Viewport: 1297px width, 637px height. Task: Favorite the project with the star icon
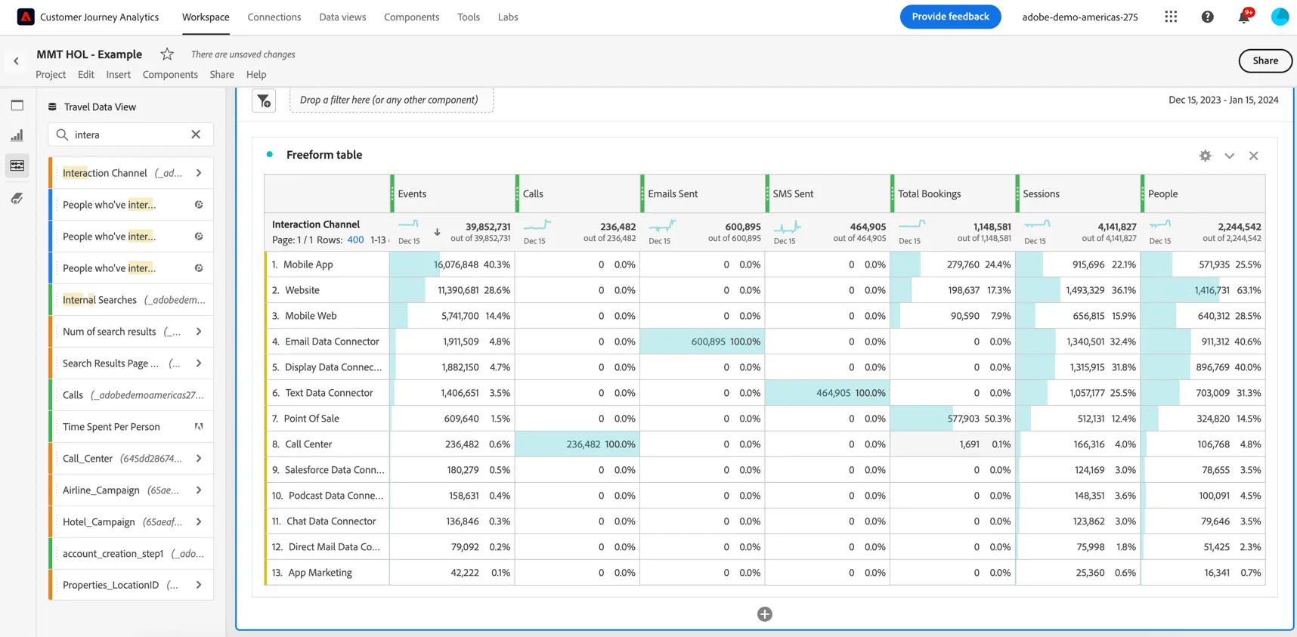pos(167,54)
